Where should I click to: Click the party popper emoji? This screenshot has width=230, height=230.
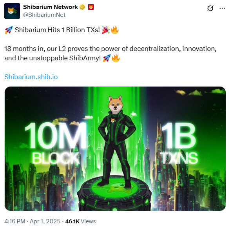[106, 30]
